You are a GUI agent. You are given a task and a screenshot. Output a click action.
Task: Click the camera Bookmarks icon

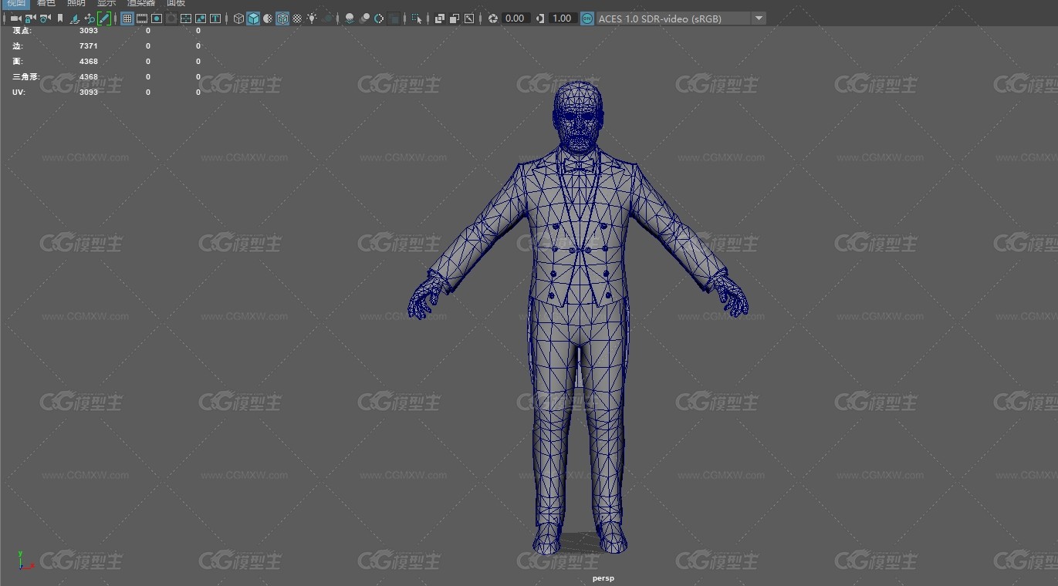(x=60, y=19)
